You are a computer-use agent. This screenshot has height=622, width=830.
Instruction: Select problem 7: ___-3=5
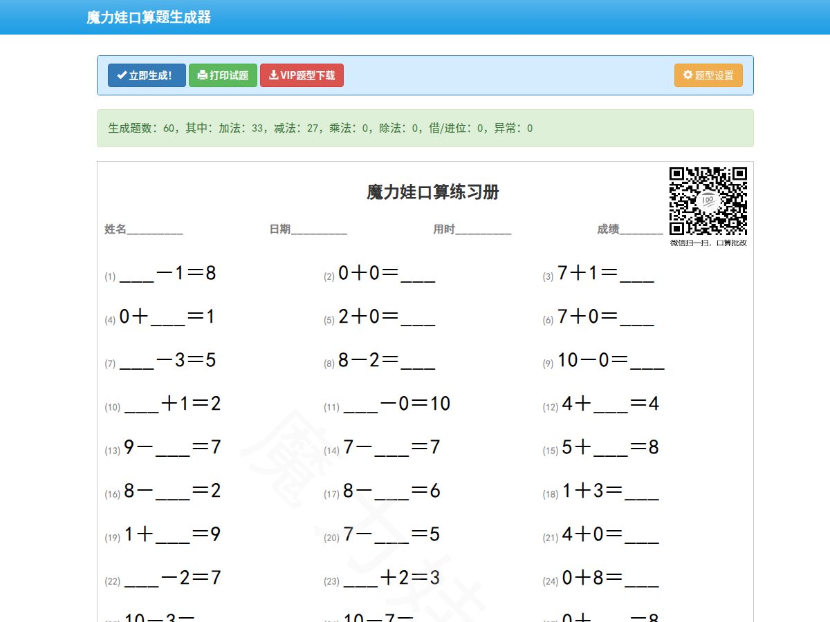pyautogui.click(x=160, y=361)
